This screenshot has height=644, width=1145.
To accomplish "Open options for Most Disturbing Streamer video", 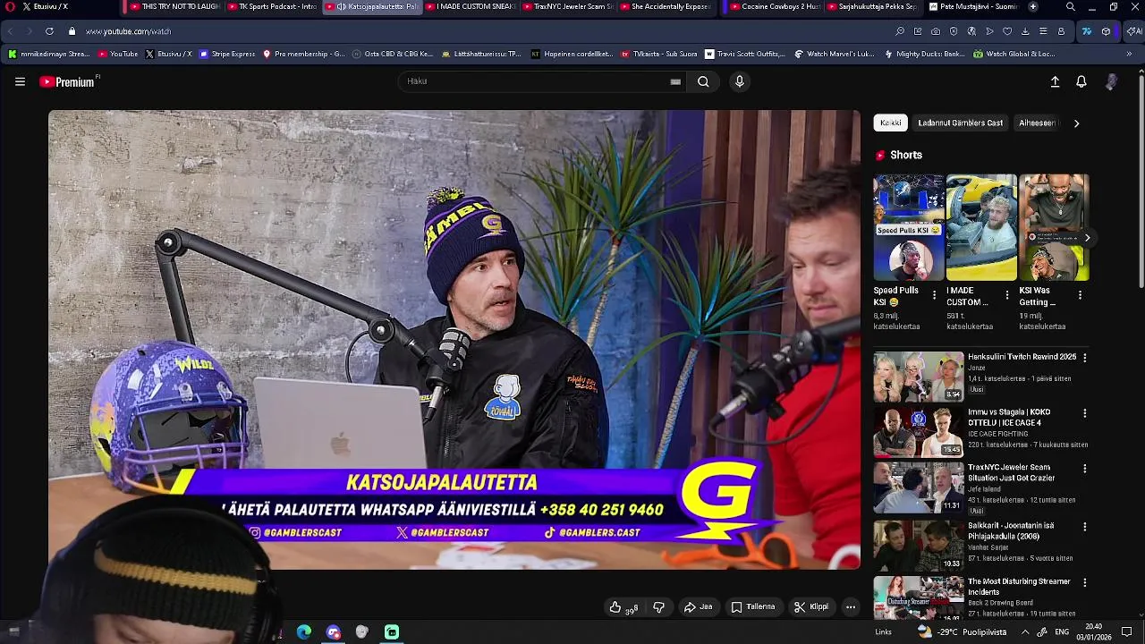I will [1085, 582].
